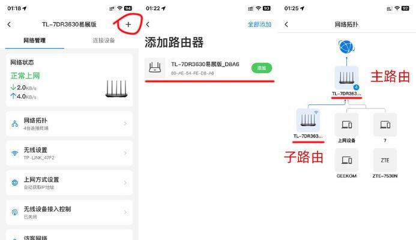The image size is (416, 240).
Task: Tap the Wi-Fi status icon in 01:25 status bar
Action: 397,8
